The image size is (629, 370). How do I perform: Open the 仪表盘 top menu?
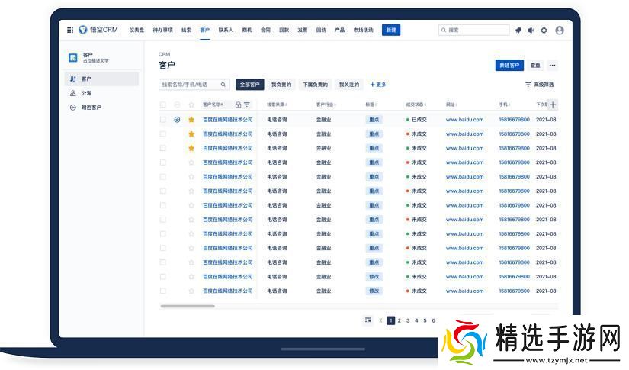coord(136,30)
